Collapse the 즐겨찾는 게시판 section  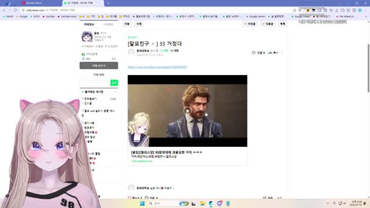(x=115, y=92)
